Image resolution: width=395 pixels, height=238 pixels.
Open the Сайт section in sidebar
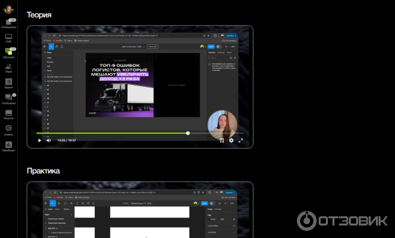[9, 38]
